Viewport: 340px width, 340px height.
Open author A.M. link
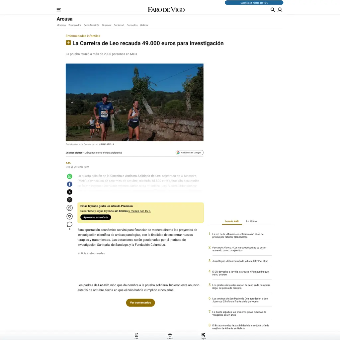click(x=68, y=163)
